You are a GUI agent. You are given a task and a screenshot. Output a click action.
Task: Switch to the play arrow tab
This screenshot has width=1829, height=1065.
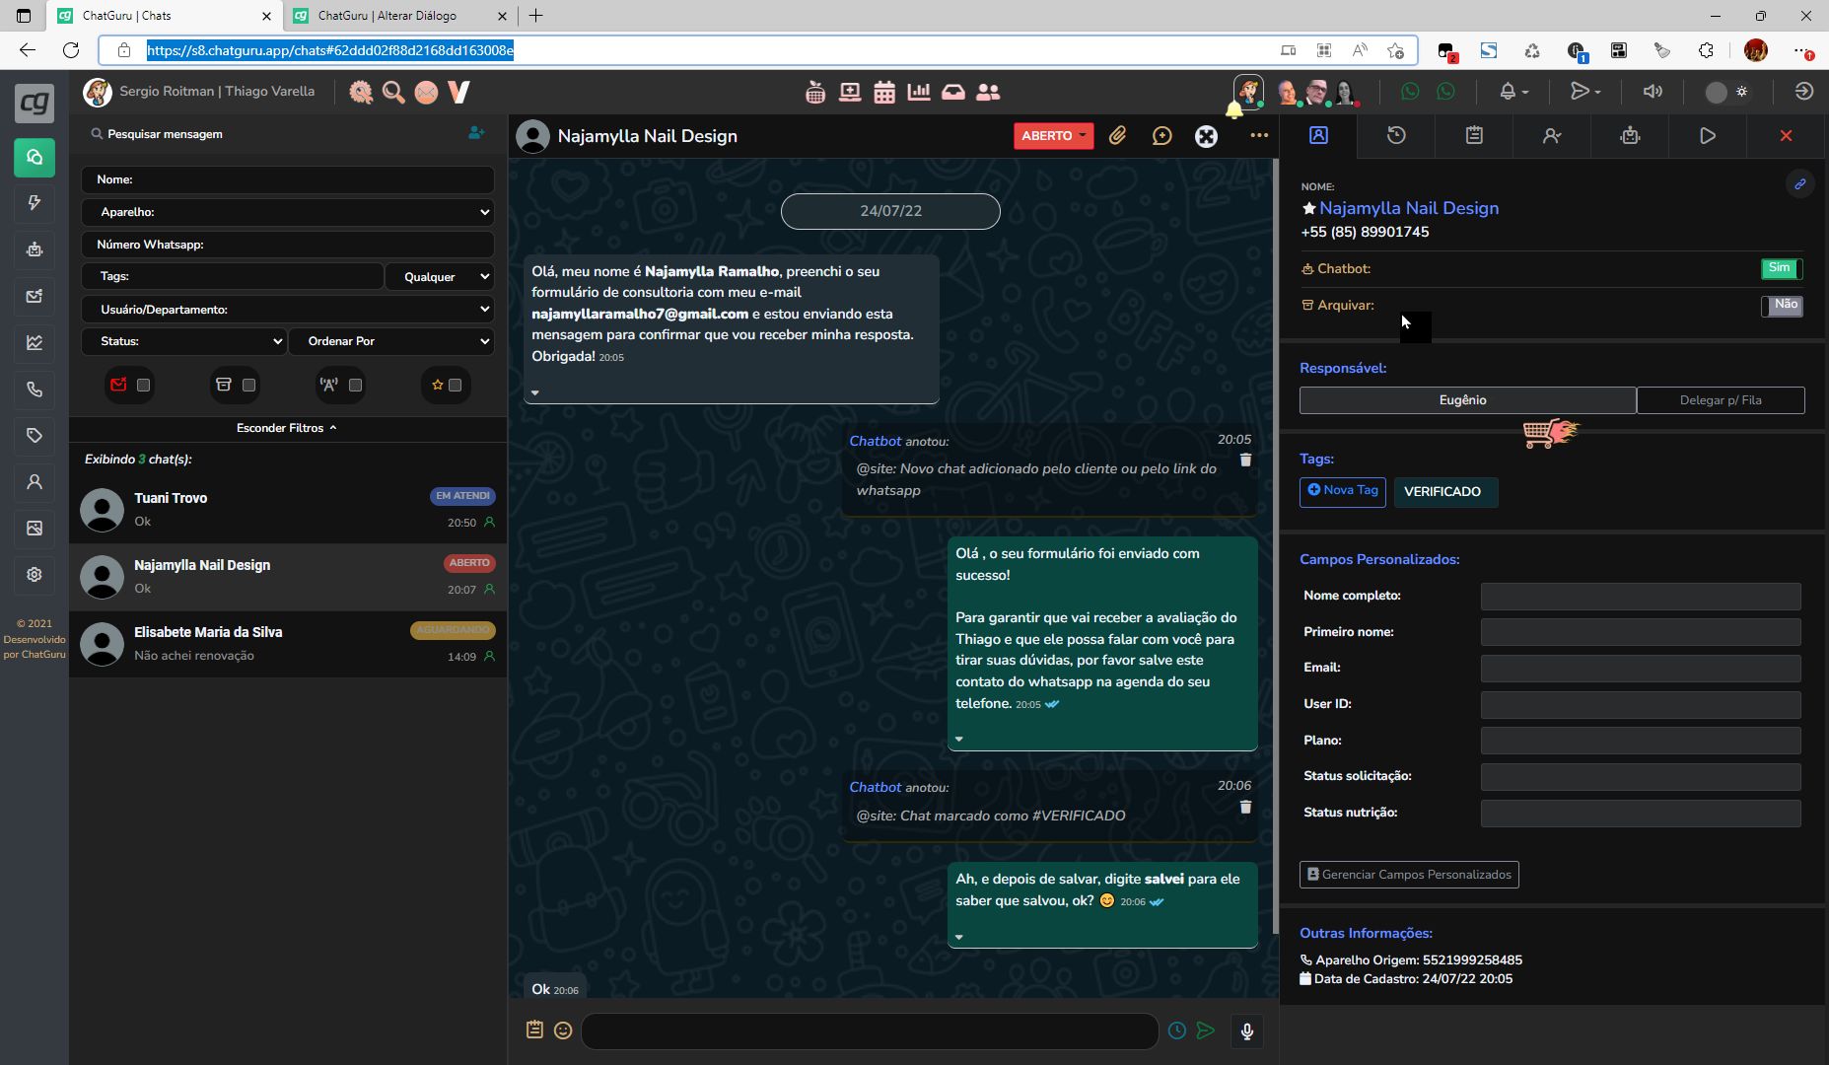[1708, 136]
